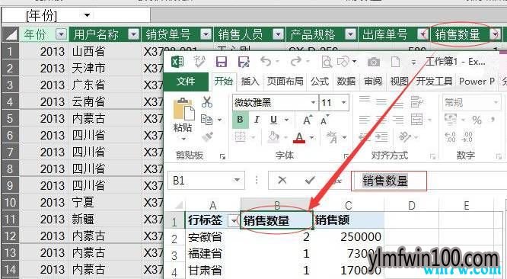Activate the Format Painter brush
Image resolution: width=507 pixels, height=279 pixels.
pos(207,137)
